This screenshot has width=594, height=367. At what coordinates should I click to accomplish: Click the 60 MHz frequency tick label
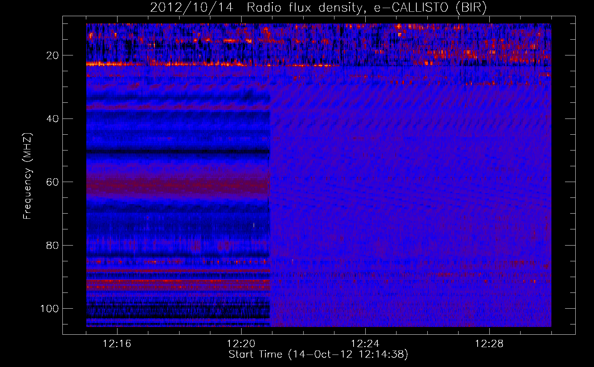coord(52,182)
